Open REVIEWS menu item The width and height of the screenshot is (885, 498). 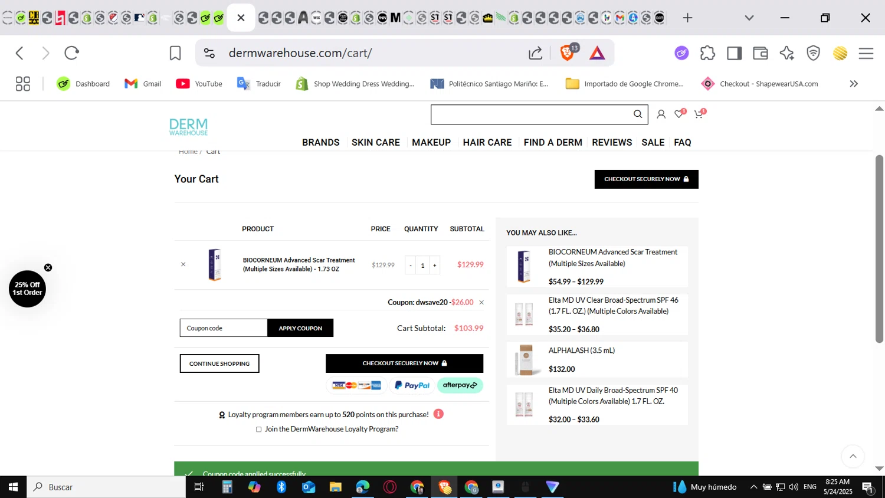pos(612,142)
